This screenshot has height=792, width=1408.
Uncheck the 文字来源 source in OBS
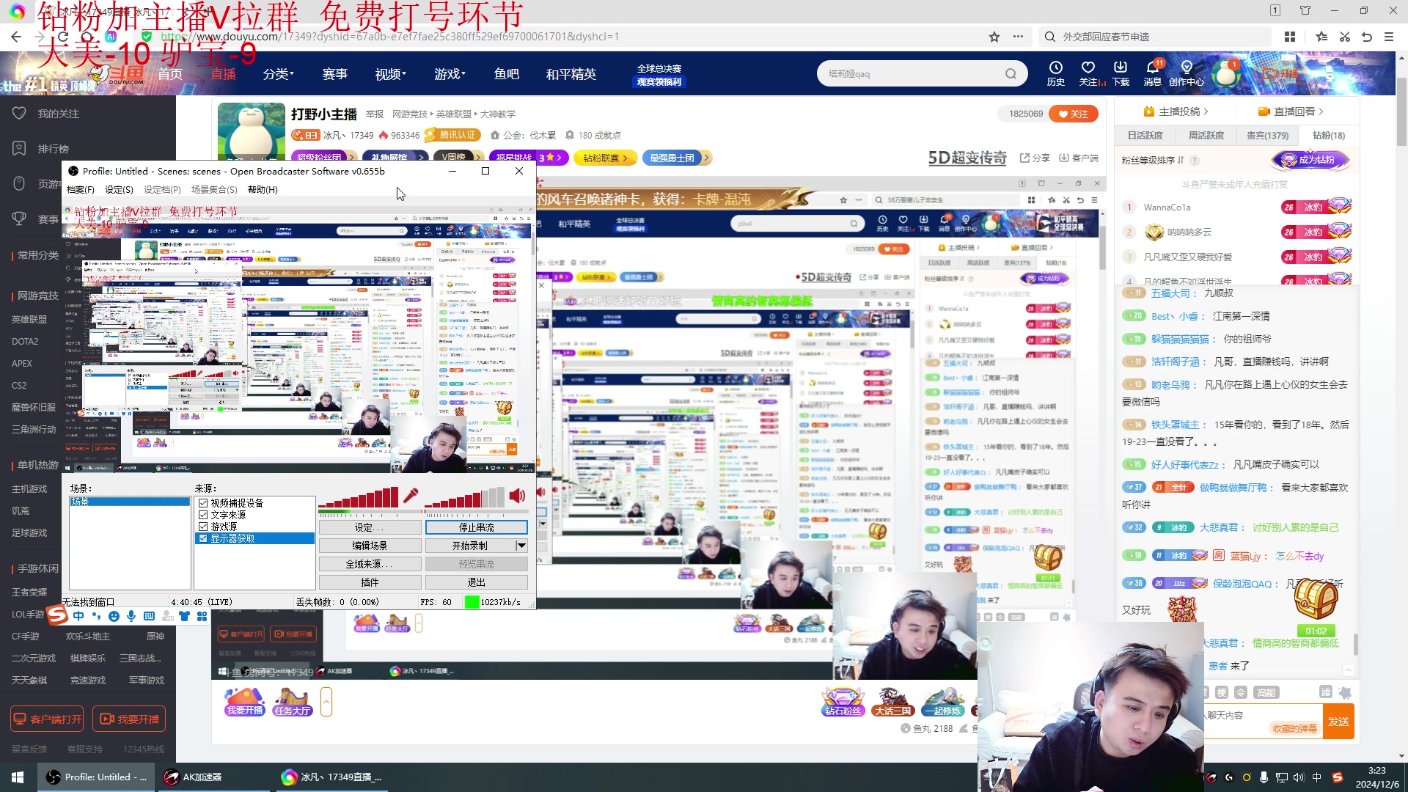click(x=204, y=514)
